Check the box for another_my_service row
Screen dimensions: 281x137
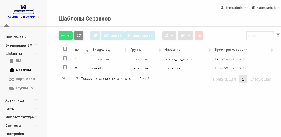tap(65, 58)
